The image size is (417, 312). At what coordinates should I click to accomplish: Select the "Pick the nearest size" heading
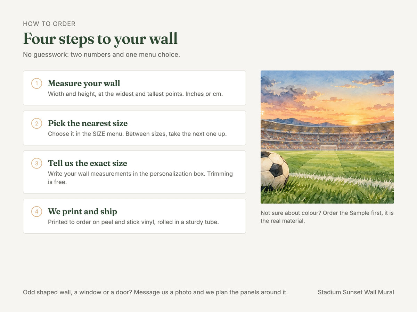click(88, 123)
